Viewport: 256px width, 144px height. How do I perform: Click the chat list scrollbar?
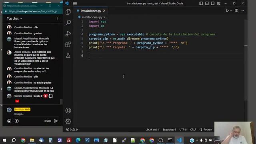tap(61, 102)
